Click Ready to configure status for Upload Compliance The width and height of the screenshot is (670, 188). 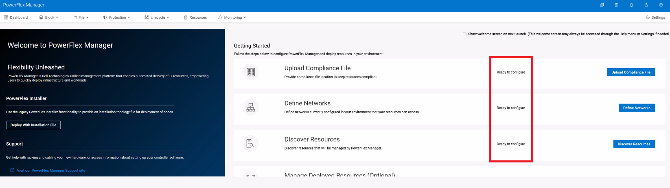pyautogui.click(x=511, y=72)
